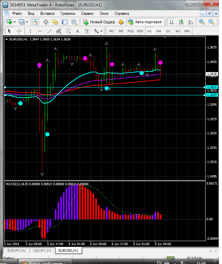Draw a trendline with the diagonal line tool
Viewport: 222px width, 264px height.
[49, 31]
